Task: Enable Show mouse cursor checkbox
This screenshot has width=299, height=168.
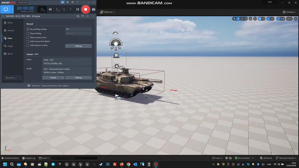Action: coord(28,38)
